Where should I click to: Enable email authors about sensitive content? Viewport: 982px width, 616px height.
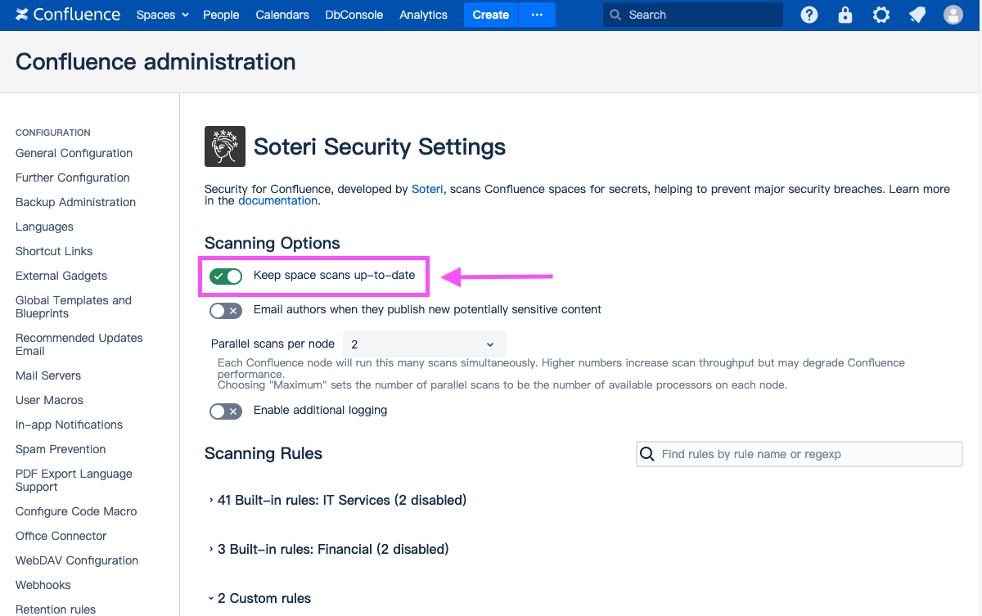(226, 310)
